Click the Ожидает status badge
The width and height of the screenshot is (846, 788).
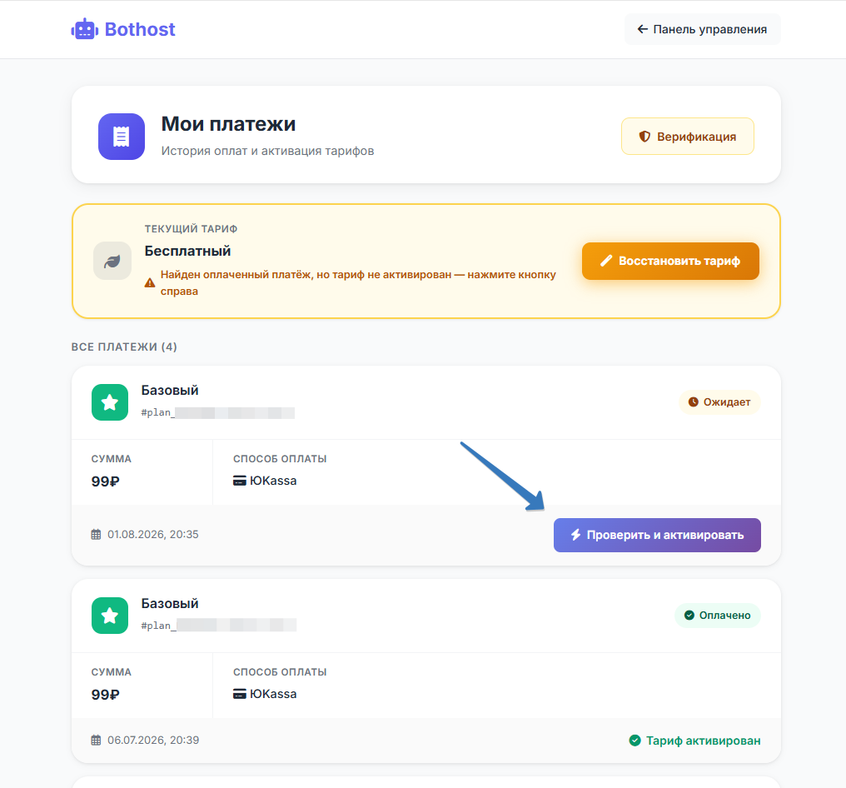719,402
